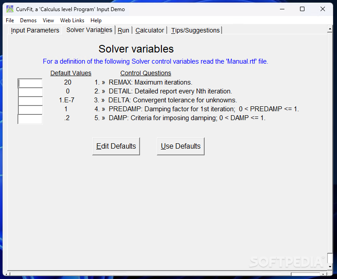Focus the REMAX maximum iterations input field

point(30,83)
